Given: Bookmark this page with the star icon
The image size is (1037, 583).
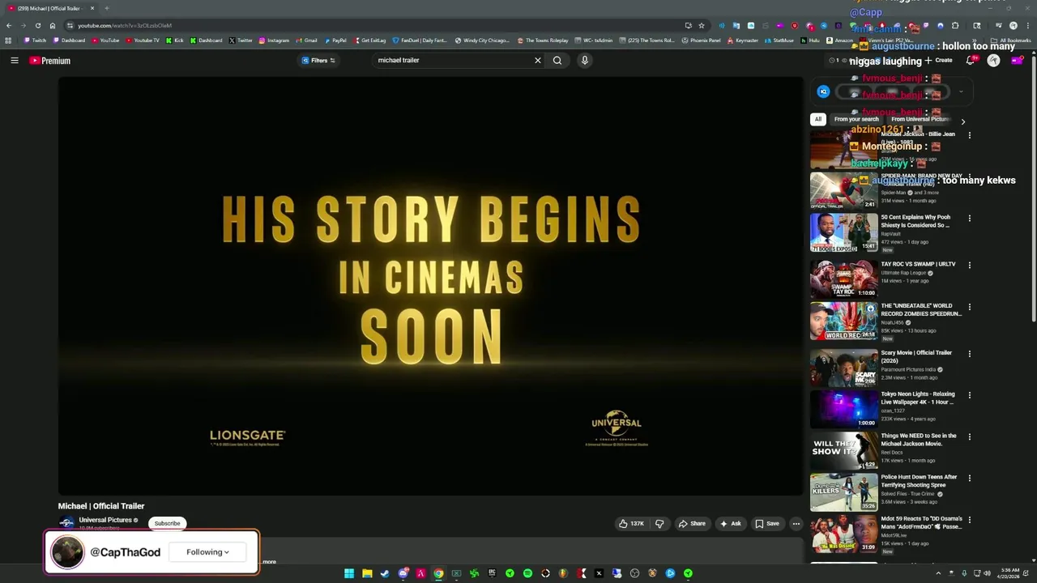Looking at the screenshot, I should click(702, 25).
